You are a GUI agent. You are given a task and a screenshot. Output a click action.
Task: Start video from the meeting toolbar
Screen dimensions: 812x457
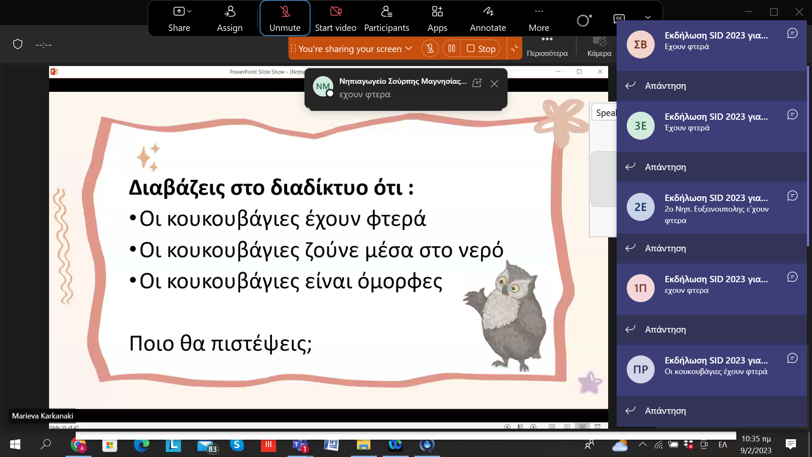click(335, 19)
